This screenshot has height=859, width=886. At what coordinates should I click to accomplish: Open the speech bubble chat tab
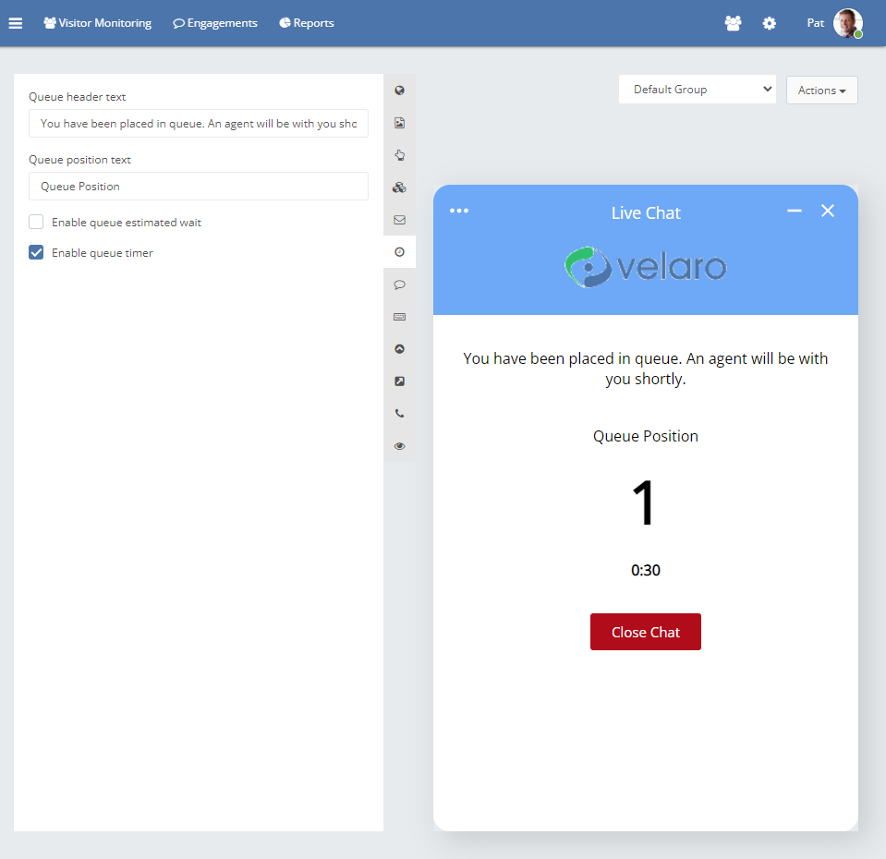(399, 284)
